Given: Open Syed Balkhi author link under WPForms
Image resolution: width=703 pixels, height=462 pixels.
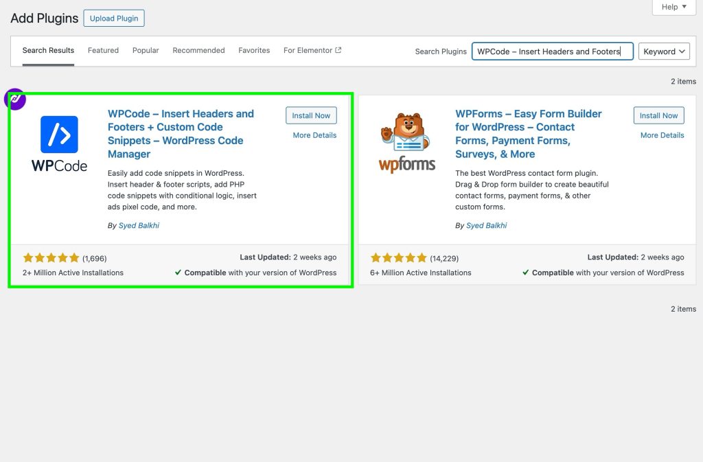Looking at the screenshot, I should coord(487,225).
